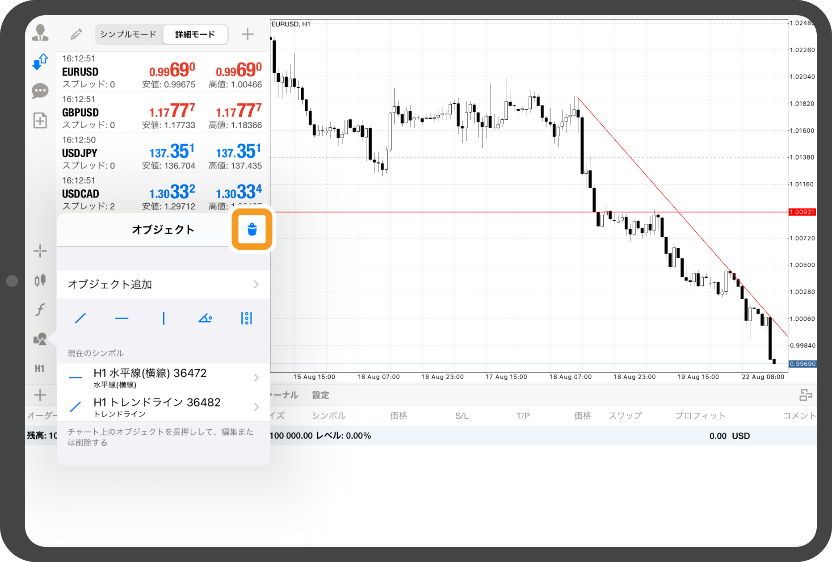The width and height of the screenshot is (832, 562).
Task: Open the H1 水平線(横線) 36472 object
Action: tap(164, 378)
